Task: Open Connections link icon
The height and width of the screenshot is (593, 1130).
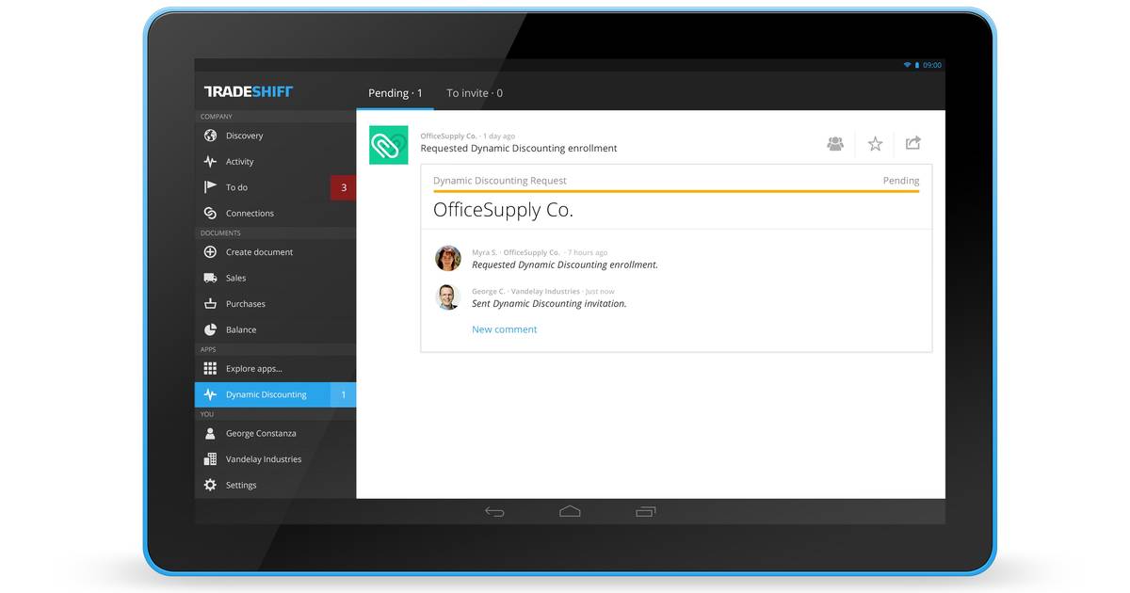Action: [210, 214]
